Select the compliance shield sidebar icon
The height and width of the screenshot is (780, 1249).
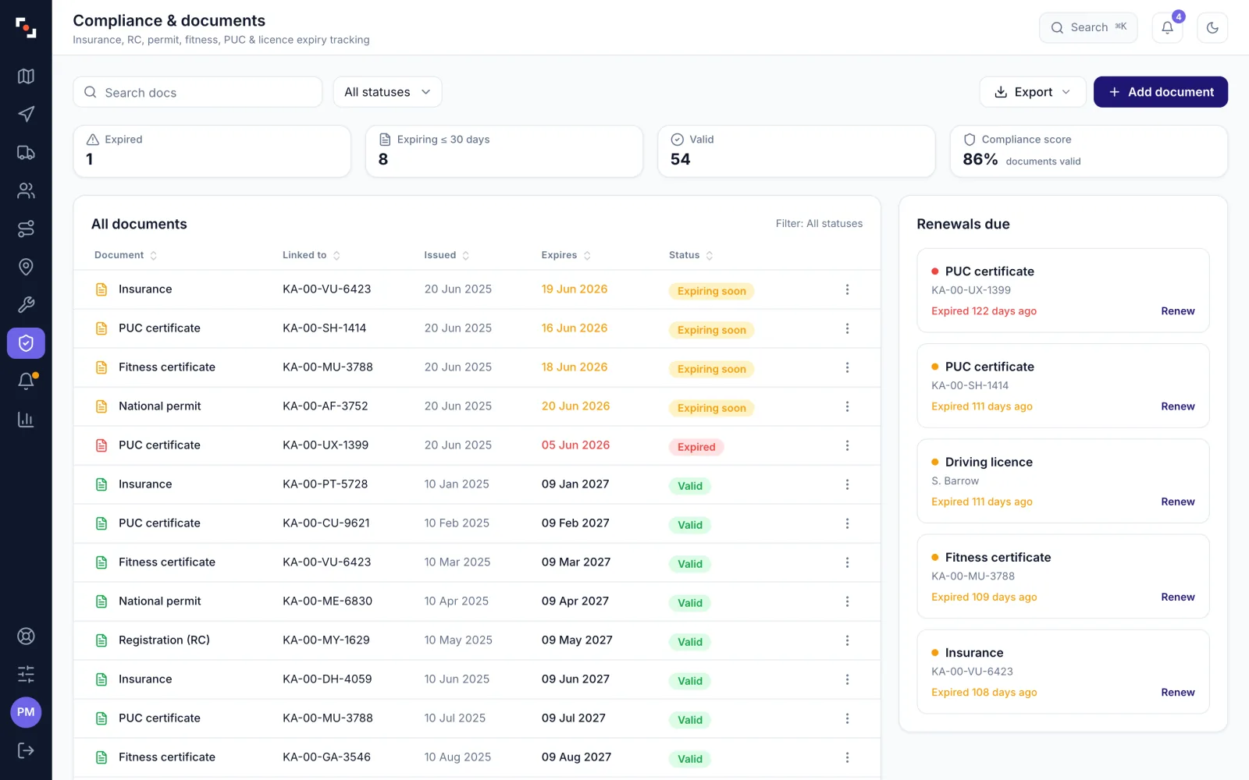pos(26,343)
